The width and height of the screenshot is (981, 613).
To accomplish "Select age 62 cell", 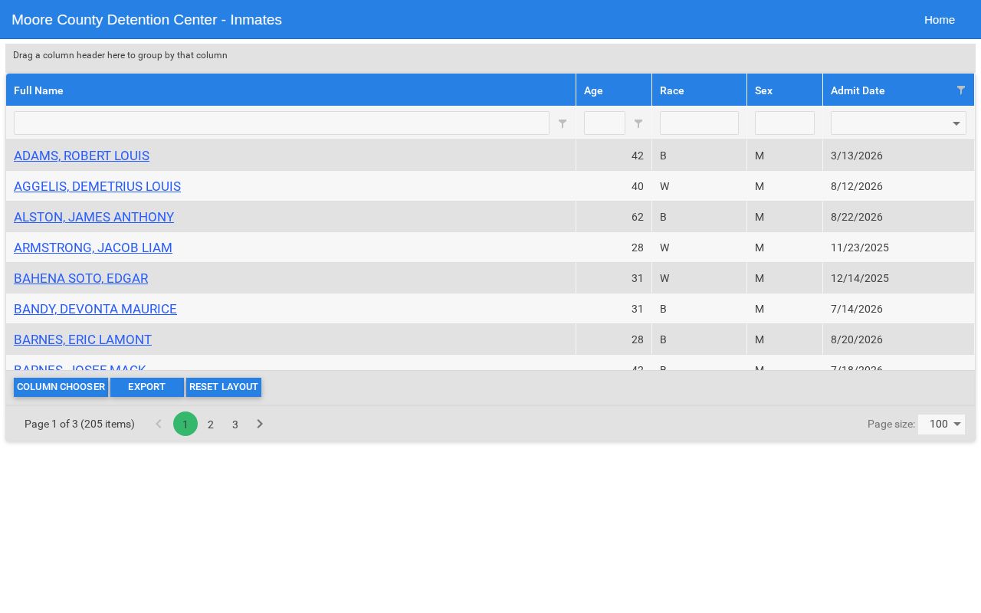I will pos(614,217).
